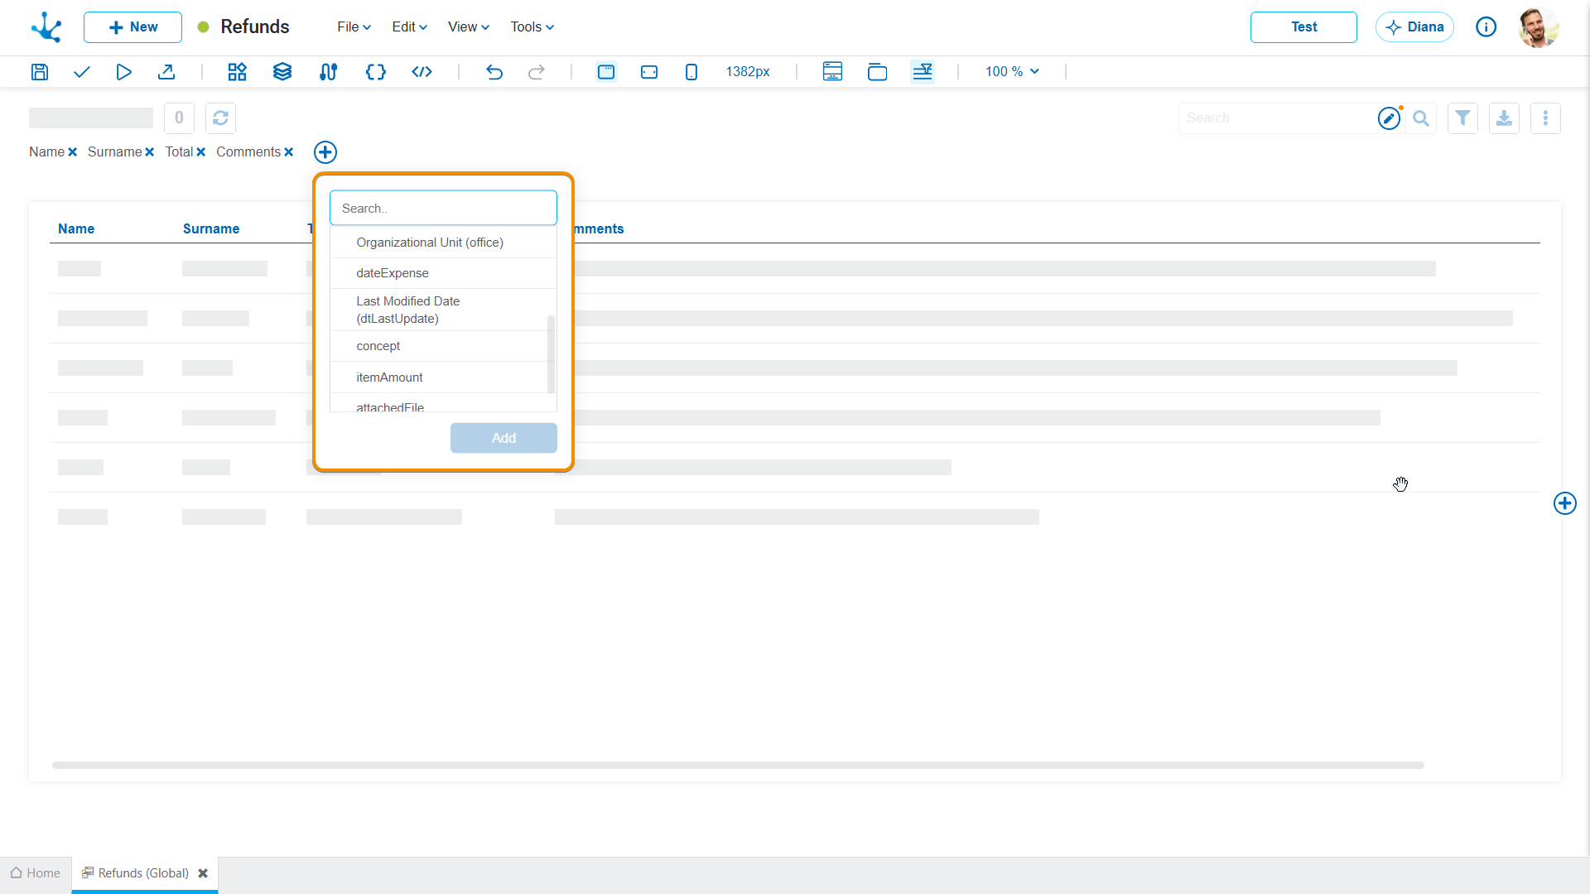Click the curly braces icon

coord(376,72)
